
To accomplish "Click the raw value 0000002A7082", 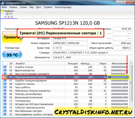I will [119, 104].
